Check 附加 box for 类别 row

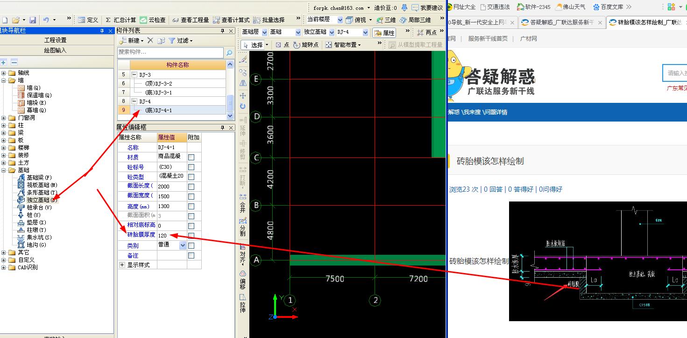coord(191,245)
